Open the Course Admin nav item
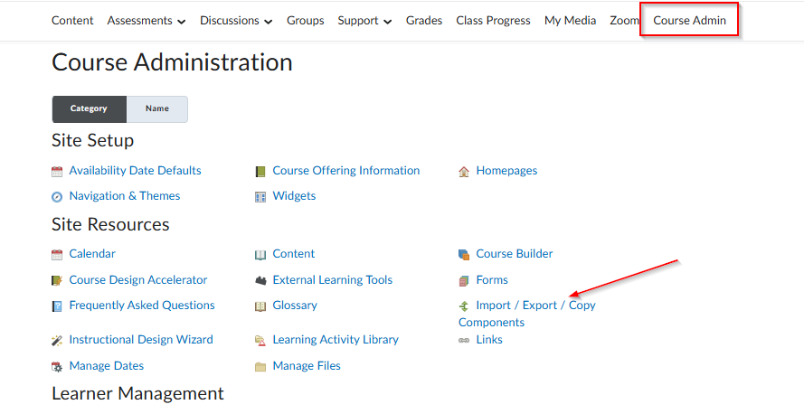This screenshot has height=414, width=804. click(689, 21)
